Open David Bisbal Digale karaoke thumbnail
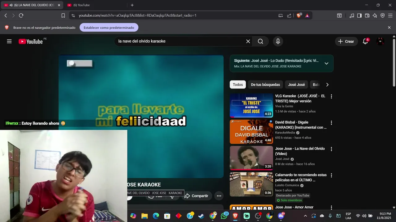This screenshot has width=396, height=222. (251, 132)
